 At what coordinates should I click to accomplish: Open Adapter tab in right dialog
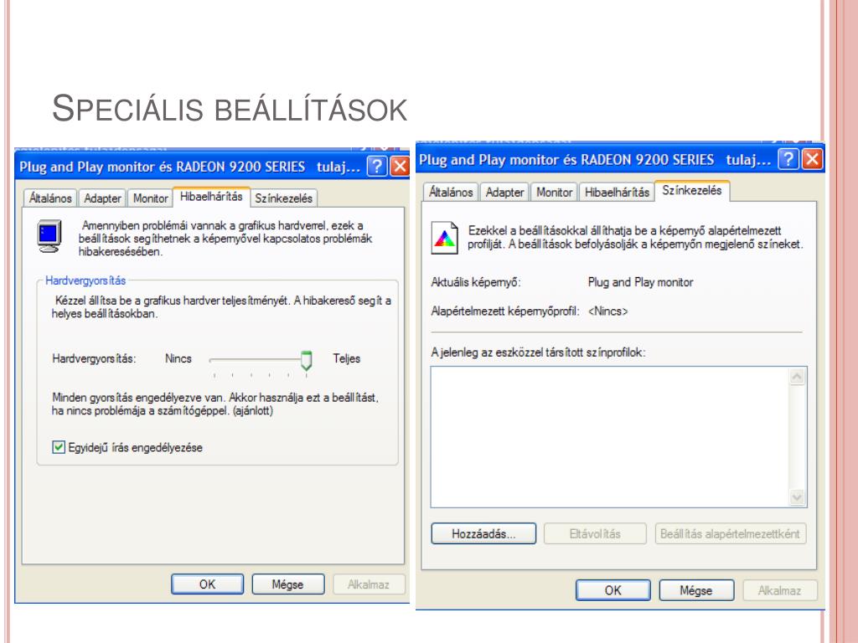[504, 192]
